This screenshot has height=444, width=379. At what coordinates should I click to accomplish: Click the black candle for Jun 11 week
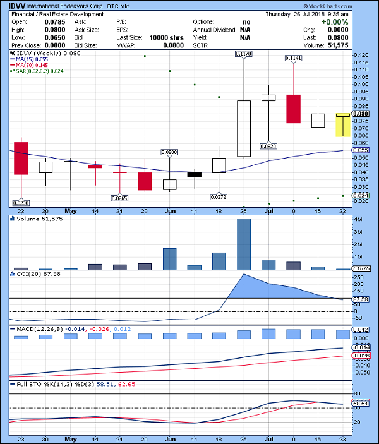pos(195,175)
